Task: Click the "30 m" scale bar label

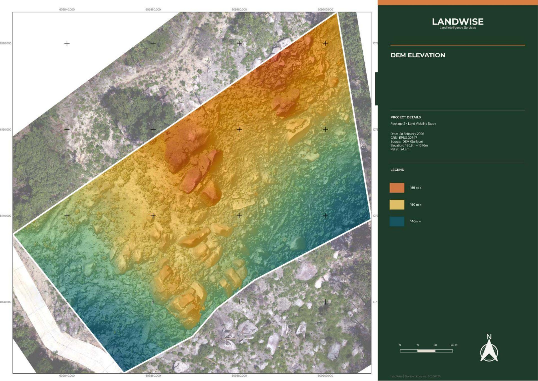Action: point(454,345)
